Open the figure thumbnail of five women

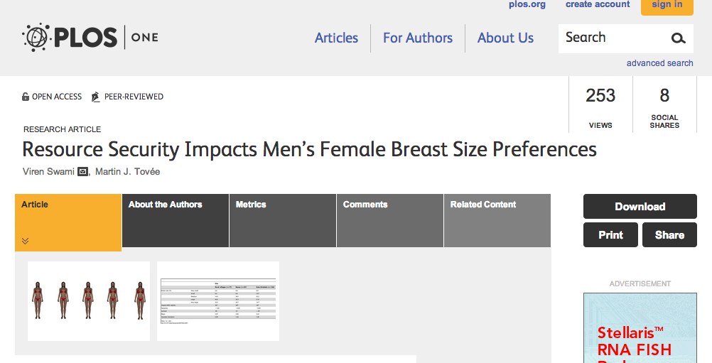[x=89, y=300]
